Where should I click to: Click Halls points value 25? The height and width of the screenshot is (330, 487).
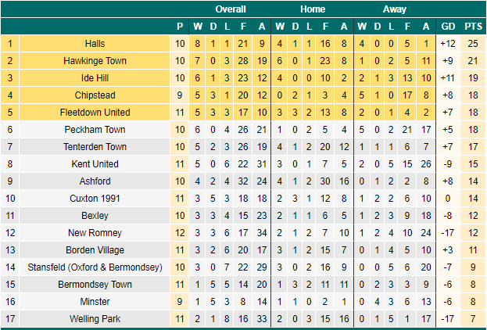473,44
